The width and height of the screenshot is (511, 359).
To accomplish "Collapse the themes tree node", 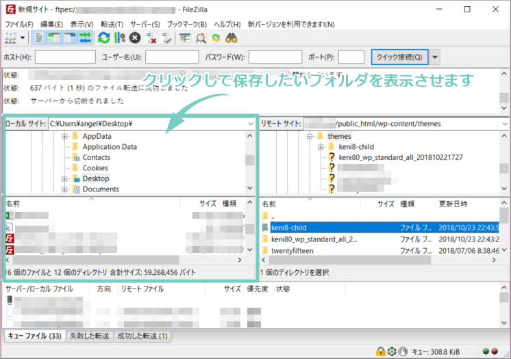I will pyautogui.click(x=310, y=136).
